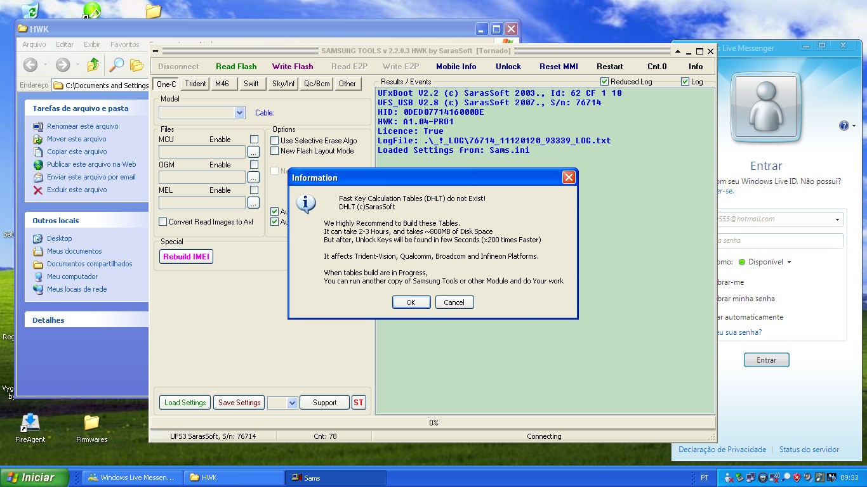Click Cancel in the Information dialog

[x=454, y=302]
